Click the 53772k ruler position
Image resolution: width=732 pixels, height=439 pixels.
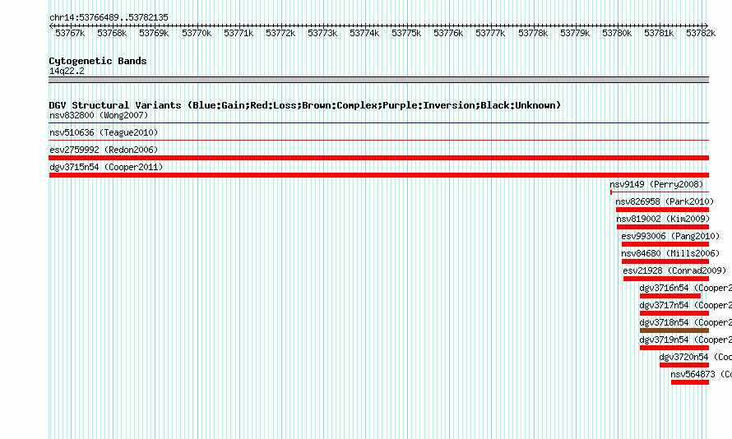point(280,33)
